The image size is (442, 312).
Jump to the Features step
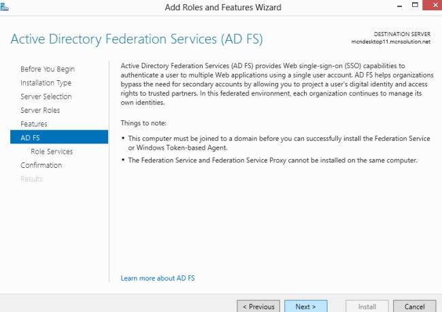[x=34, y=124]
